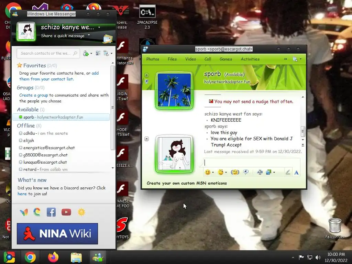Select the sporb contact in Available
The height and width of the screenshot is (264, 352).
[61, 117]
